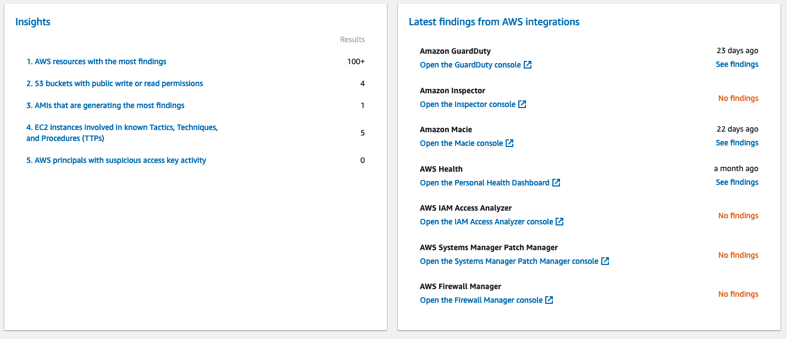Viewport: 787px width, 339px height.
Task: Click result count 1 for AMIs insight
Action: [362, 105]
